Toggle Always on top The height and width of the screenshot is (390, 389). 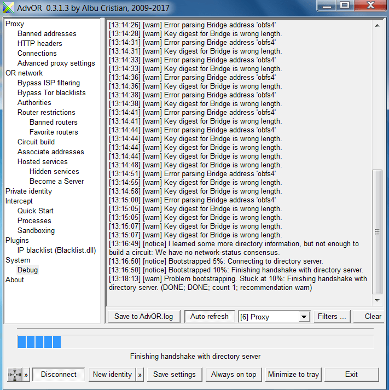(234, 374)
